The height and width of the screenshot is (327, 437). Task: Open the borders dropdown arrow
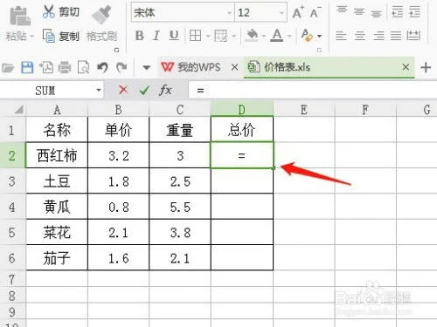(208, 37)
